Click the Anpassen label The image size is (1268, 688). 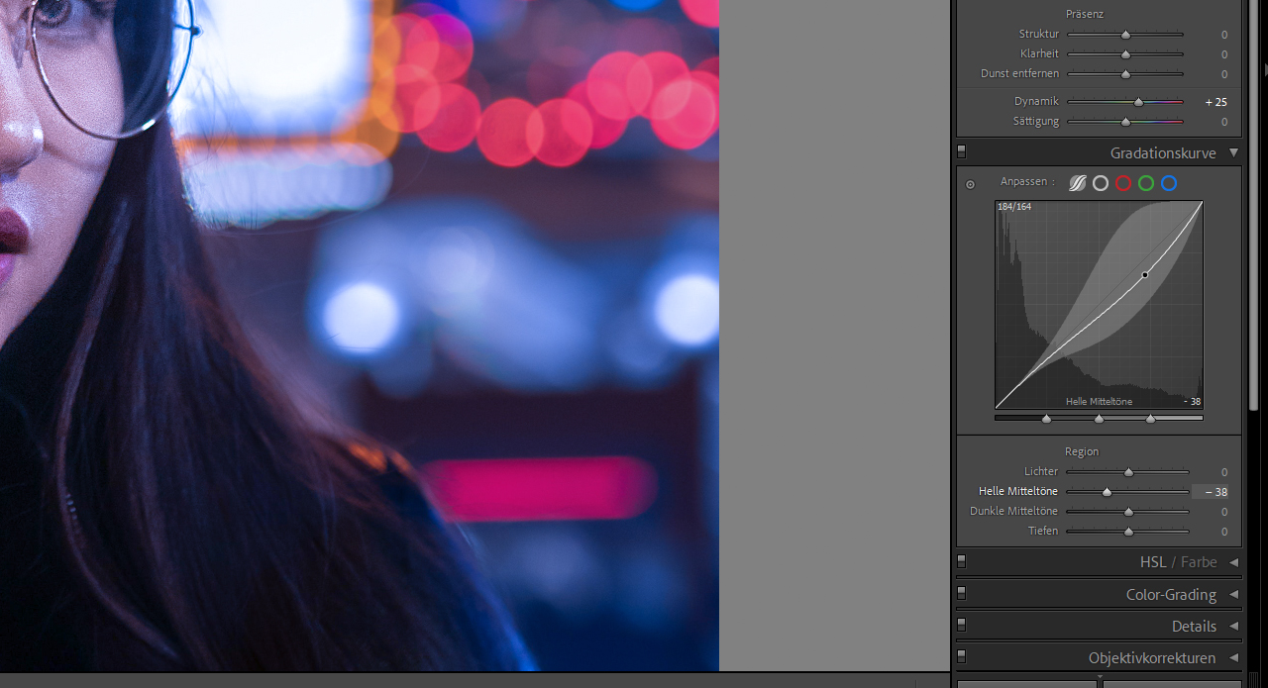click(1028, 182)
